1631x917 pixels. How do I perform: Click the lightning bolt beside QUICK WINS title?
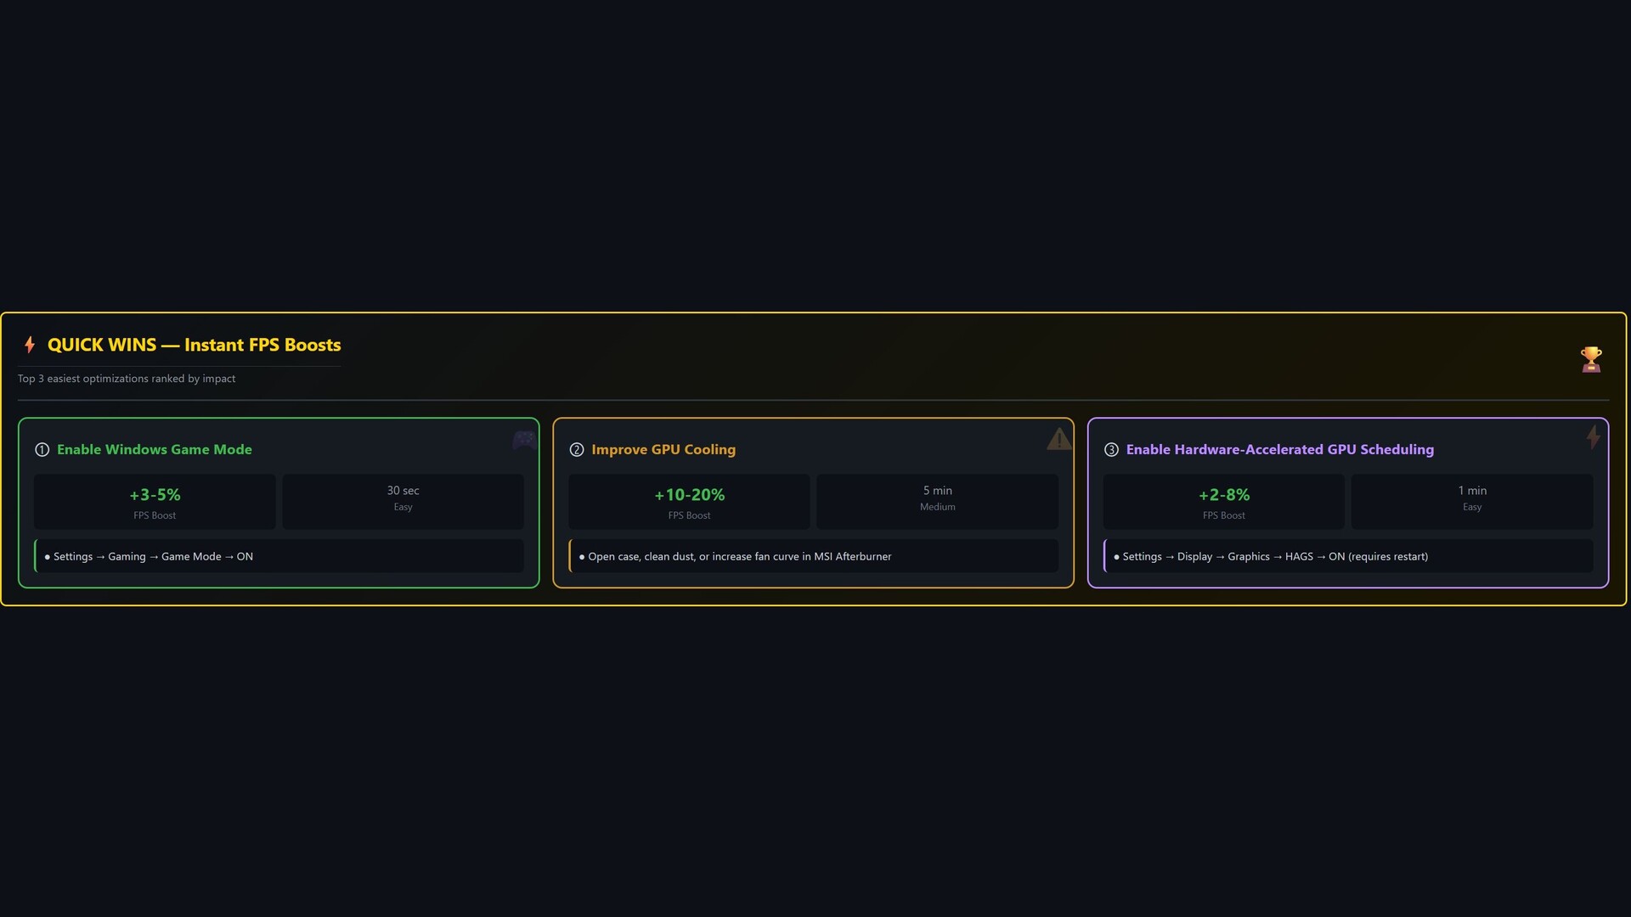pyautogui.click(x=30, y=345)
